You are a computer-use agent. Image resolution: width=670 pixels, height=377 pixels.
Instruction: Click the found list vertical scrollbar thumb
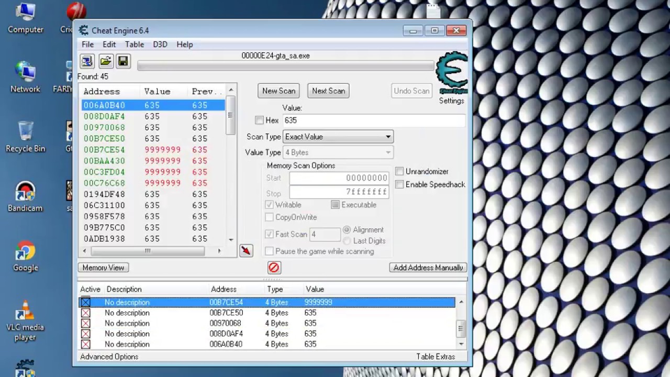tap(231, 114)
